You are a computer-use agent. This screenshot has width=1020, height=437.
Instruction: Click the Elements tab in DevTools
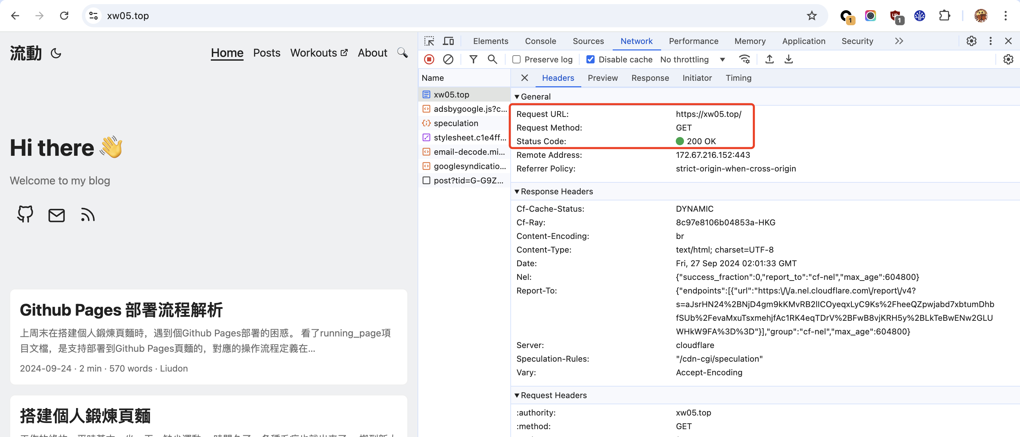491,40
